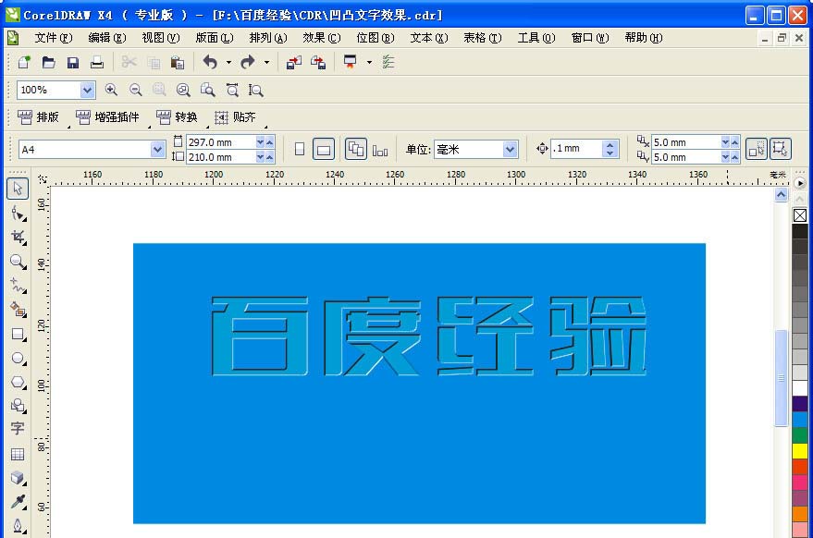Click the nudge offset .1 mm field

(576, 149)
